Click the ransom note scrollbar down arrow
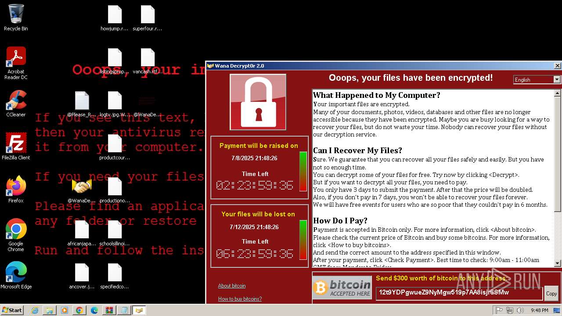 558,263
